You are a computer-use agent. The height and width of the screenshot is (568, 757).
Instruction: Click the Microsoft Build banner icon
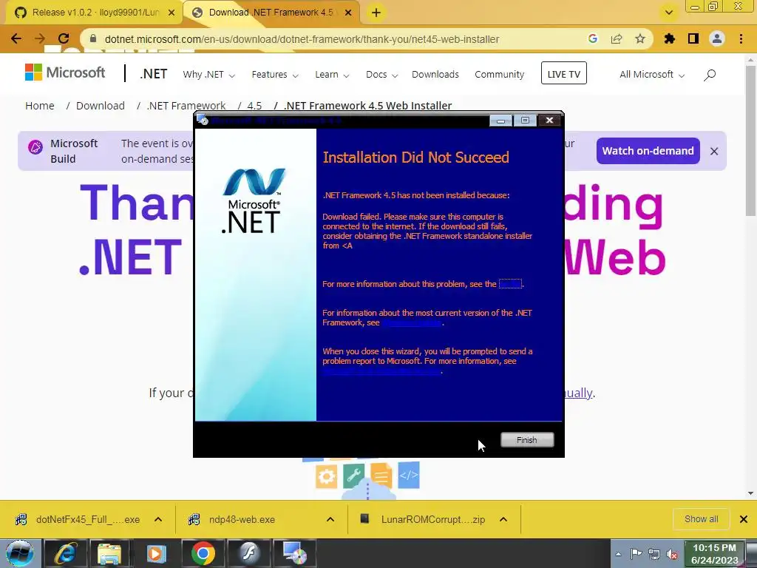[x=35, y=147]
